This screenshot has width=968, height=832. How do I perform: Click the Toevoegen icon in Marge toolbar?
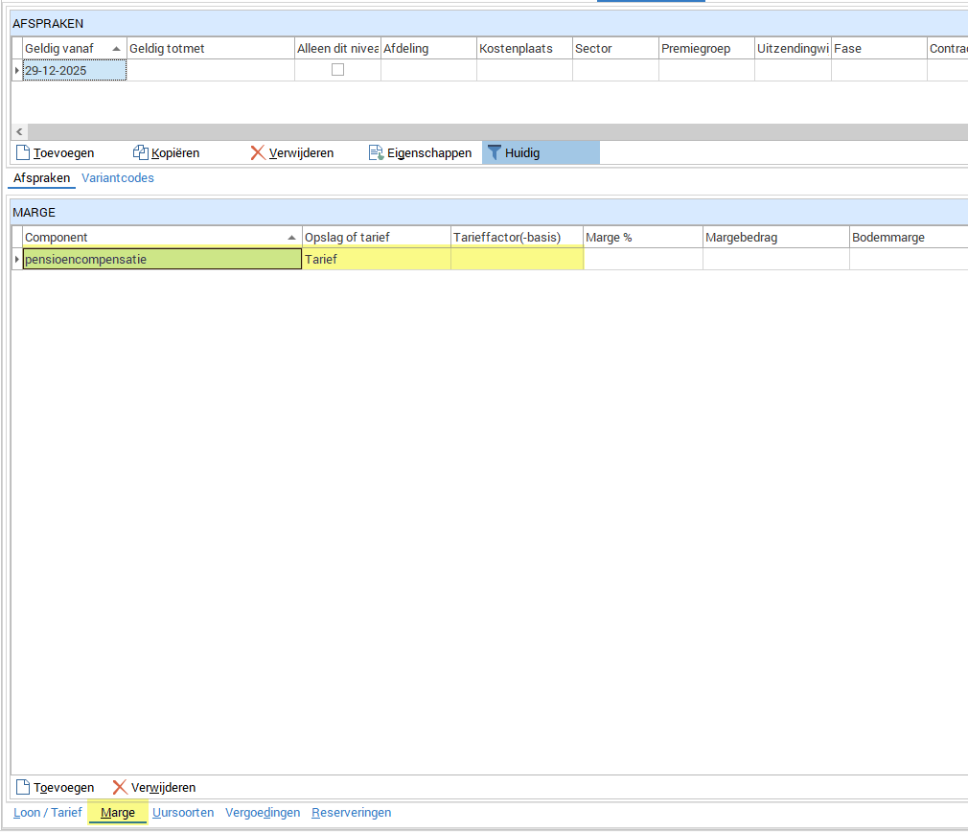(24, 787)
